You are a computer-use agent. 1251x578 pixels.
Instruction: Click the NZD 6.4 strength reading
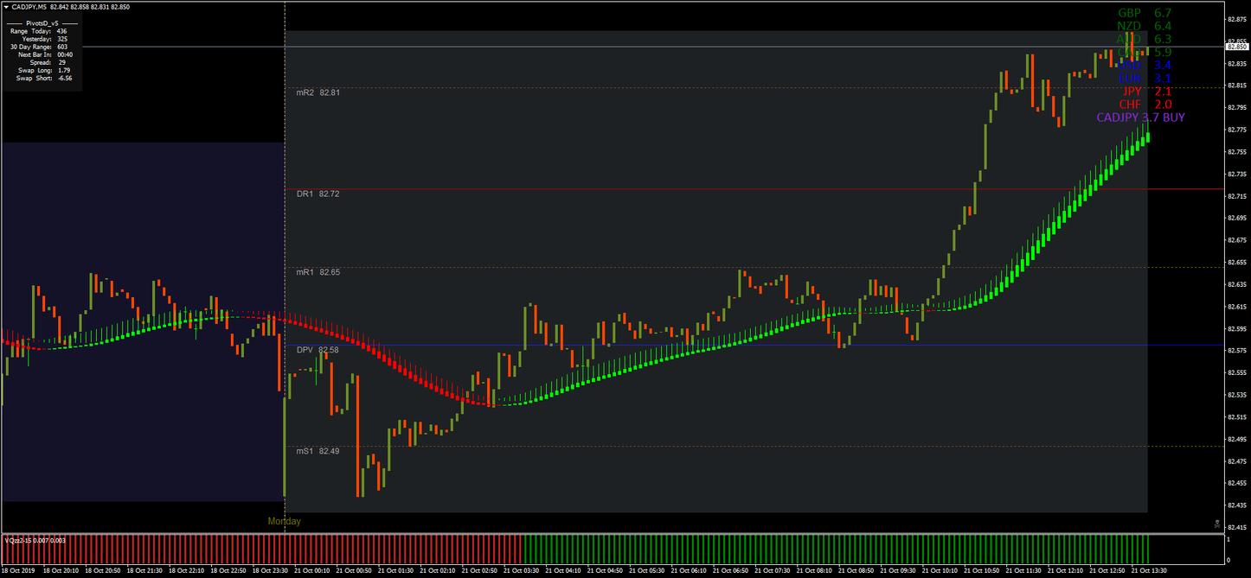1144,26
